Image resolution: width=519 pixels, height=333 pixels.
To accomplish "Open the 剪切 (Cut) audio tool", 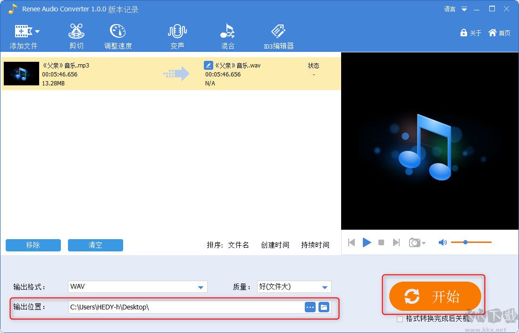I will click(76, 35).
